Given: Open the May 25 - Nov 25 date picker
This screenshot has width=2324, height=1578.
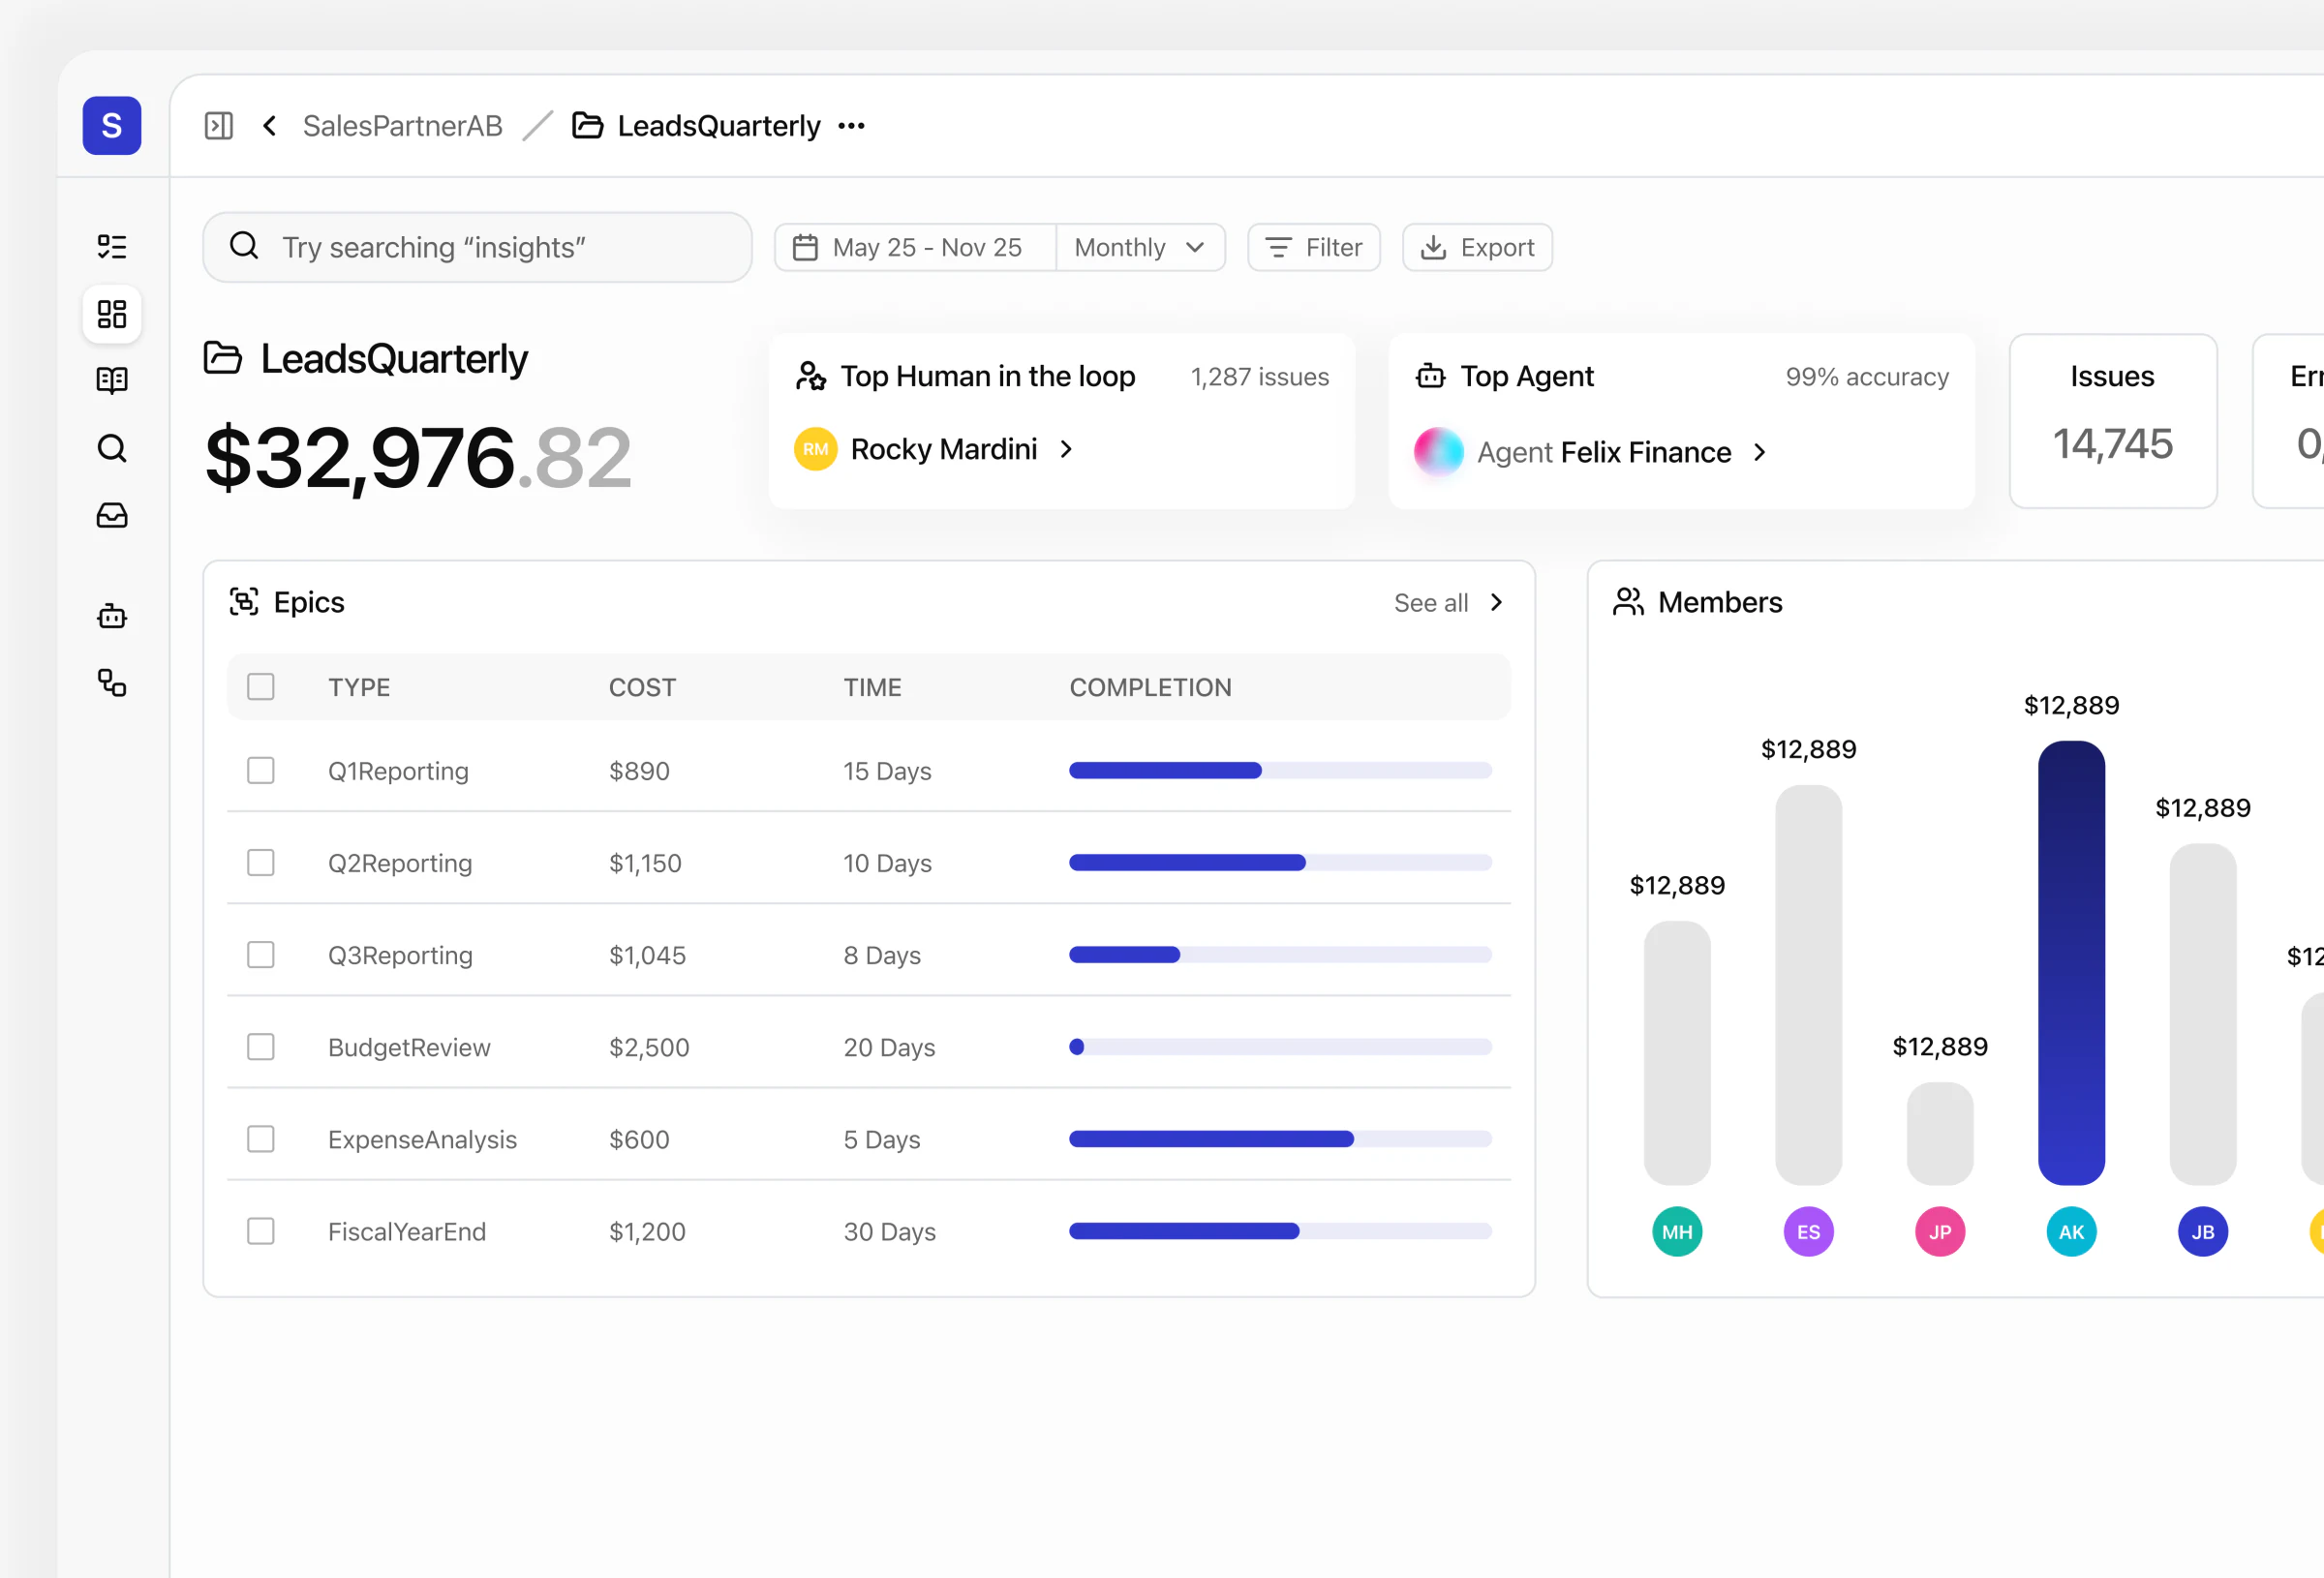Looking at the screenshot, I should coord(915,247).
